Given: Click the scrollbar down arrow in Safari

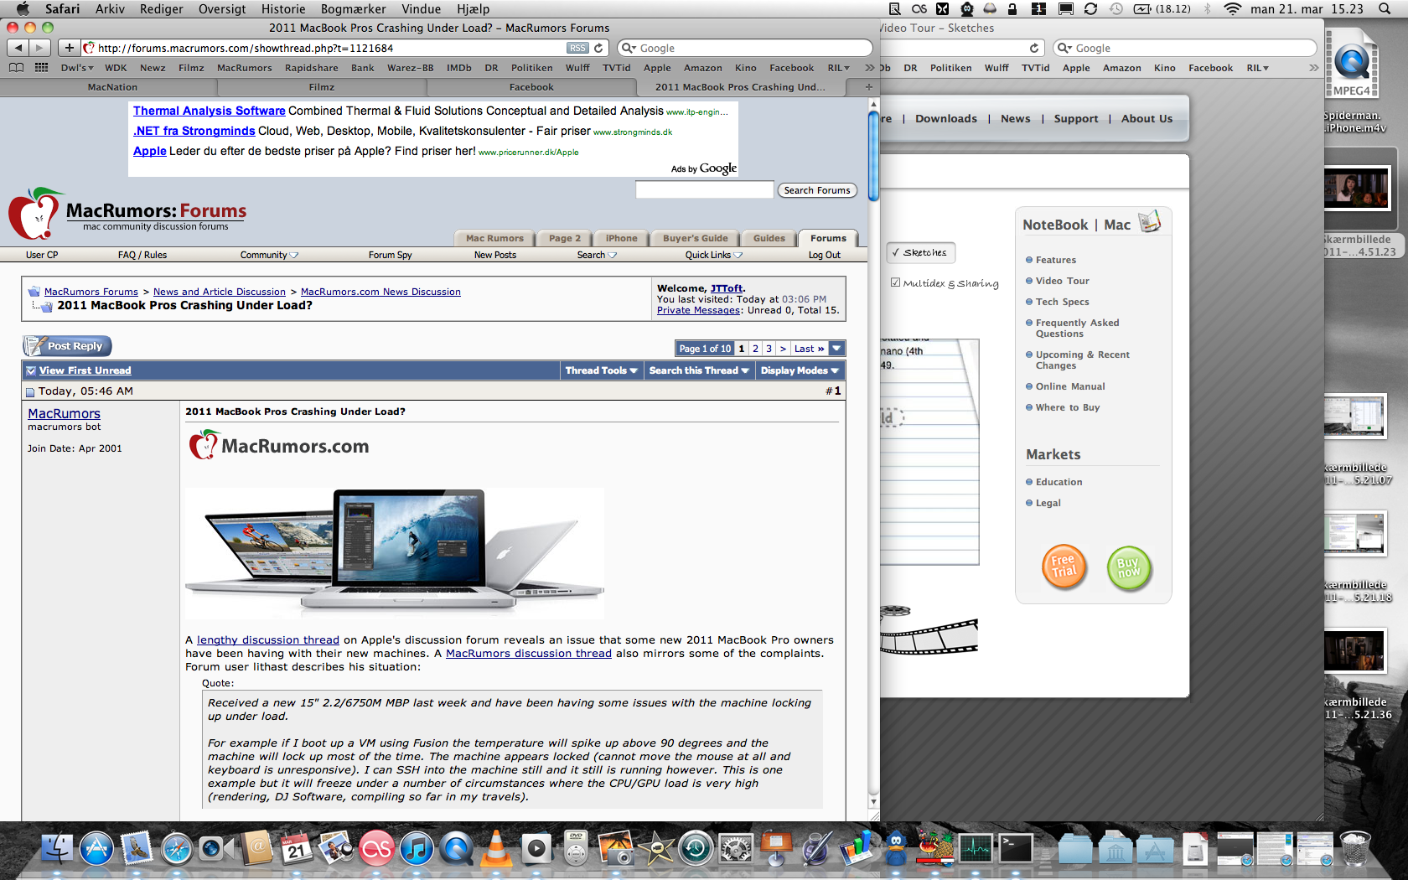Looking at the screenshot, I should tap(873, 802).
